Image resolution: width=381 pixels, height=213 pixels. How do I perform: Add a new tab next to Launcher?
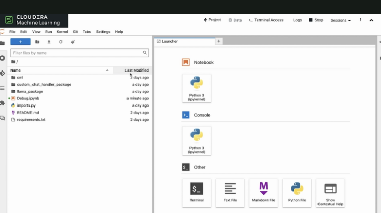pyautogui.click(x=219, y=41)
